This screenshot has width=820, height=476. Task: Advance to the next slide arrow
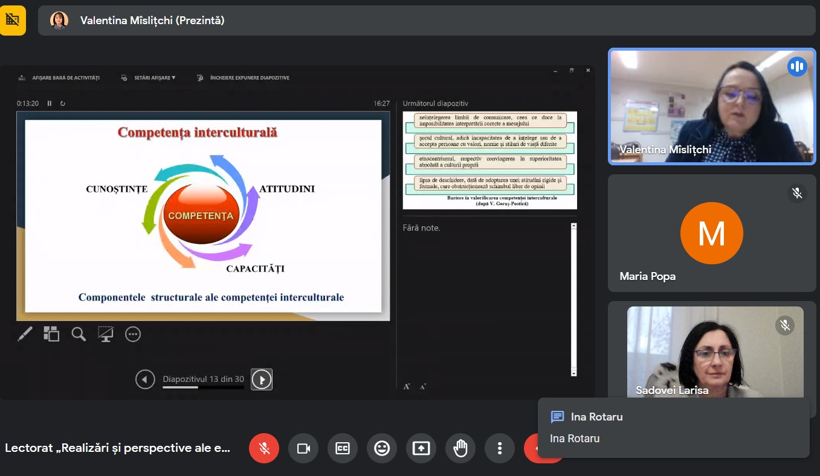(262, 379)
